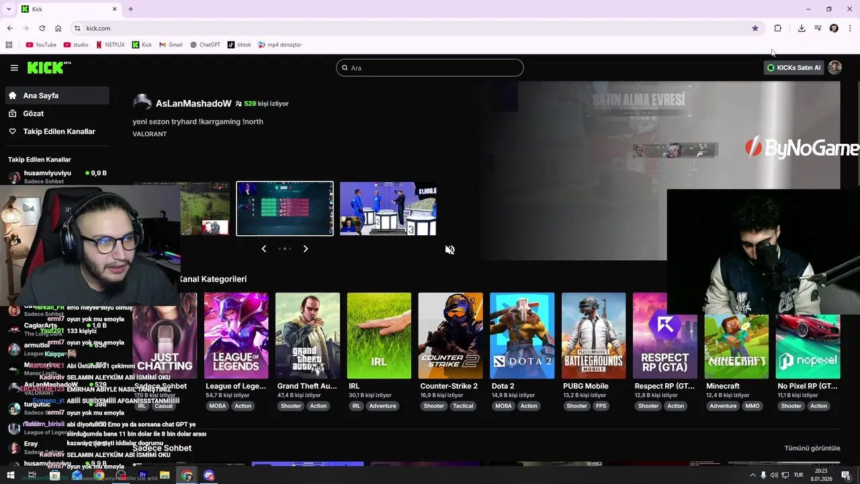
Task: Select the highlighted middle carousel thumbnail
Action: click(285, 208)
